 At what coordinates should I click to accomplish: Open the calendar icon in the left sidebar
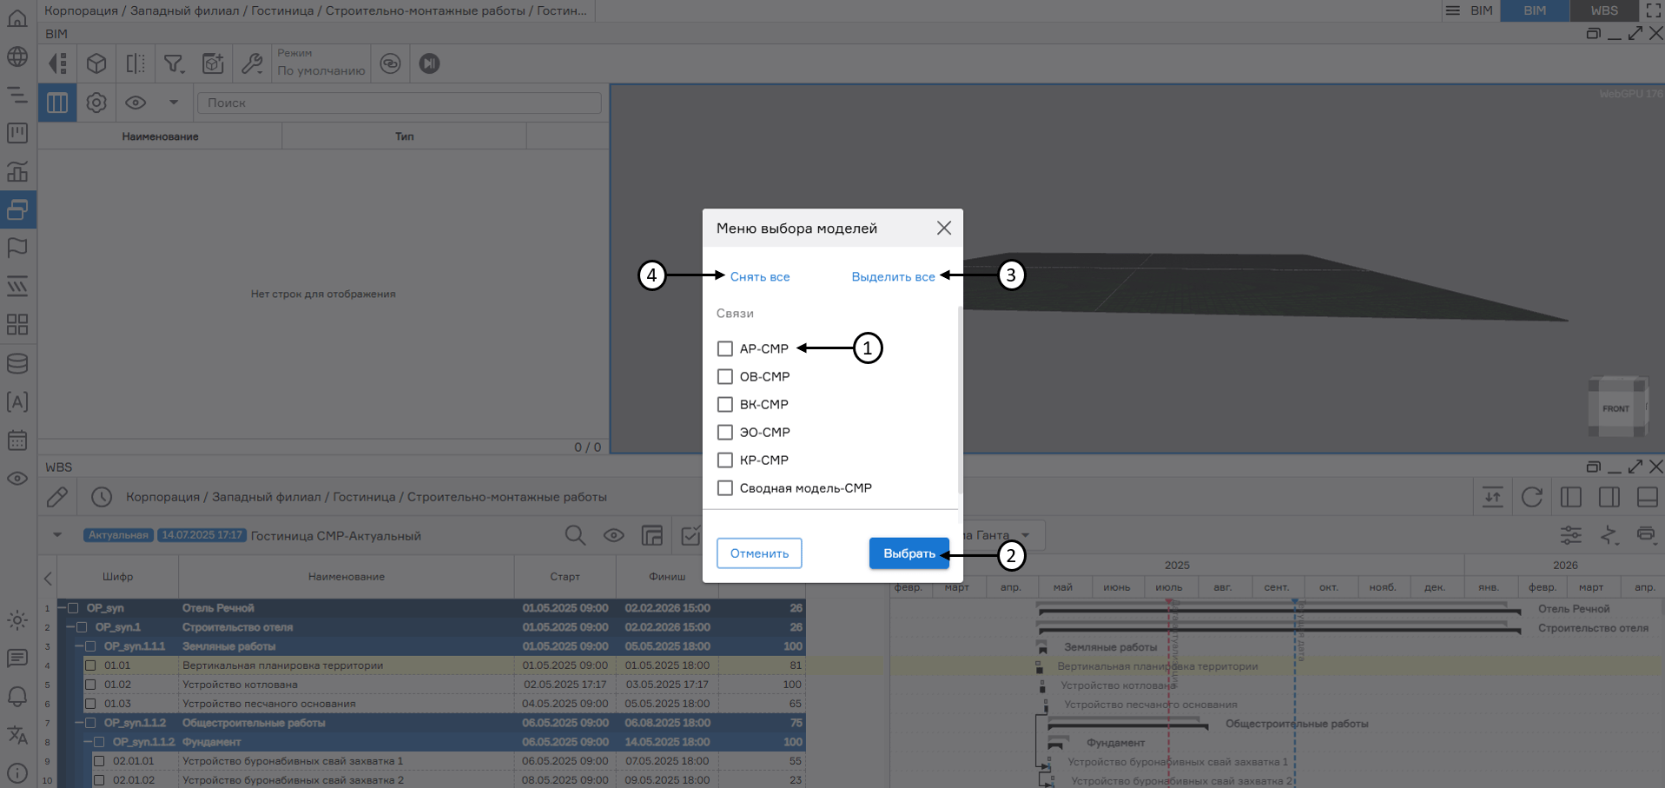[17, 440]
